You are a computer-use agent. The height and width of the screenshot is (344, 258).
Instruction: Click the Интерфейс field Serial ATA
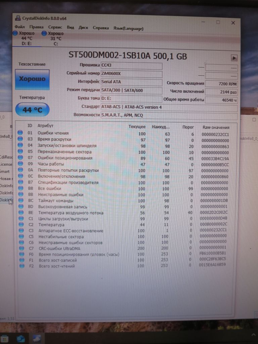click(x=131, y=82)
